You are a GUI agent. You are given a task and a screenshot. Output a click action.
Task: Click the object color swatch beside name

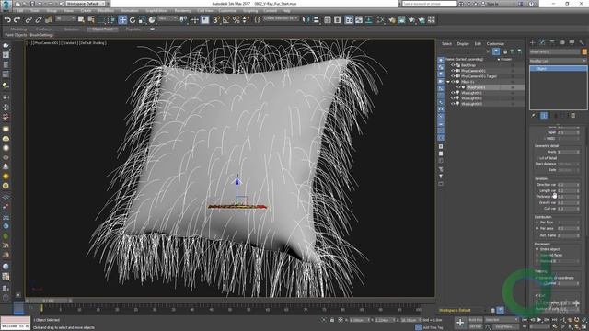[x=584, y=51]
